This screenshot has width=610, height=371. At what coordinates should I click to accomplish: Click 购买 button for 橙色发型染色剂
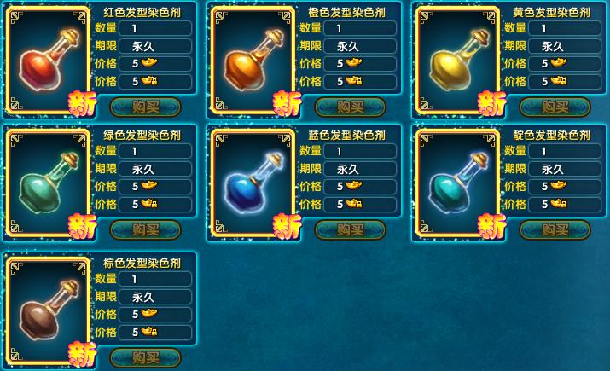pyautogui.click(x=350, y=107)
